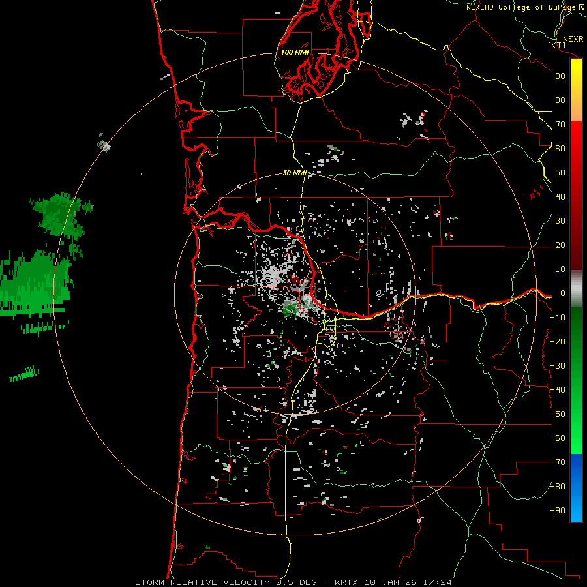Image resolution: width=587 pixels, height=587 pixels.
Task: Click the "-80" scale label
Action: pos(558,487)
